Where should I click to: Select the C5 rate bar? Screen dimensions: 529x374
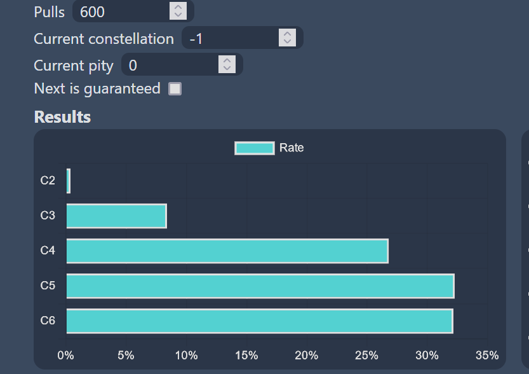click(260, 286)
